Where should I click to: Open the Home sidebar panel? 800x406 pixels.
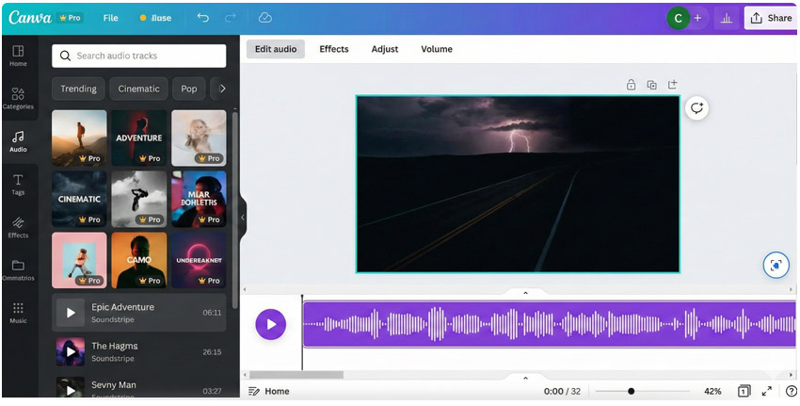coord(18,56)
